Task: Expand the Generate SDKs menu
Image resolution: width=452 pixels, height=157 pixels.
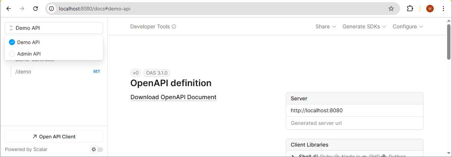Action: tap(364, 26)
